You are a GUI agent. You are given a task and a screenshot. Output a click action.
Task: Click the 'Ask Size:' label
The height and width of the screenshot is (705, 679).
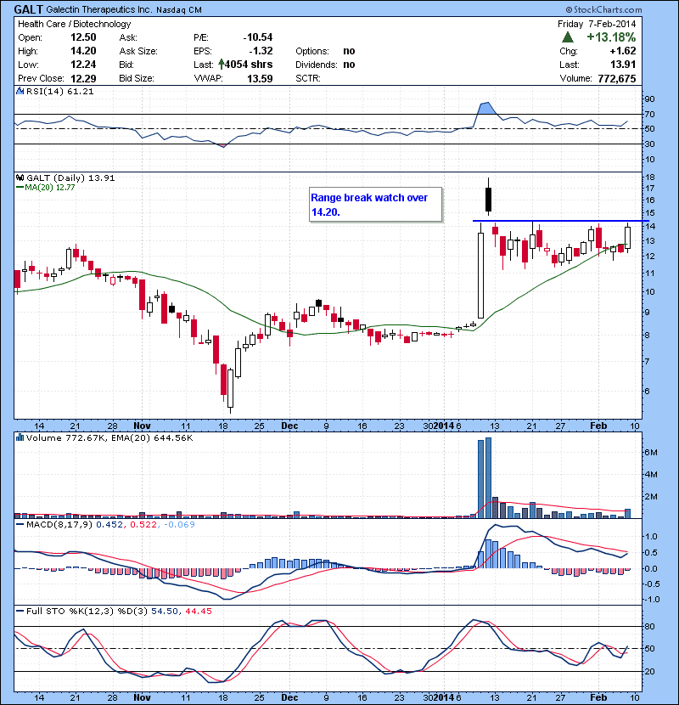pyautogui.click(x=138, y=51)
